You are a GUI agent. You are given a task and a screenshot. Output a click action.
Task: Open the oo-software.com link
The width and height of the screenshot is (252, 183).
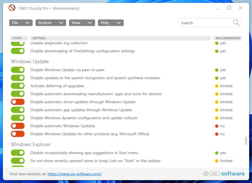(75, 174)
